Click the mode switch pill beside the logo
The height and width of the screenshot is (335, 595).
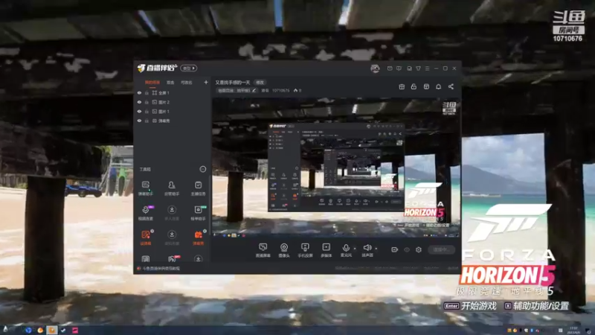click(x=189, y=68)
